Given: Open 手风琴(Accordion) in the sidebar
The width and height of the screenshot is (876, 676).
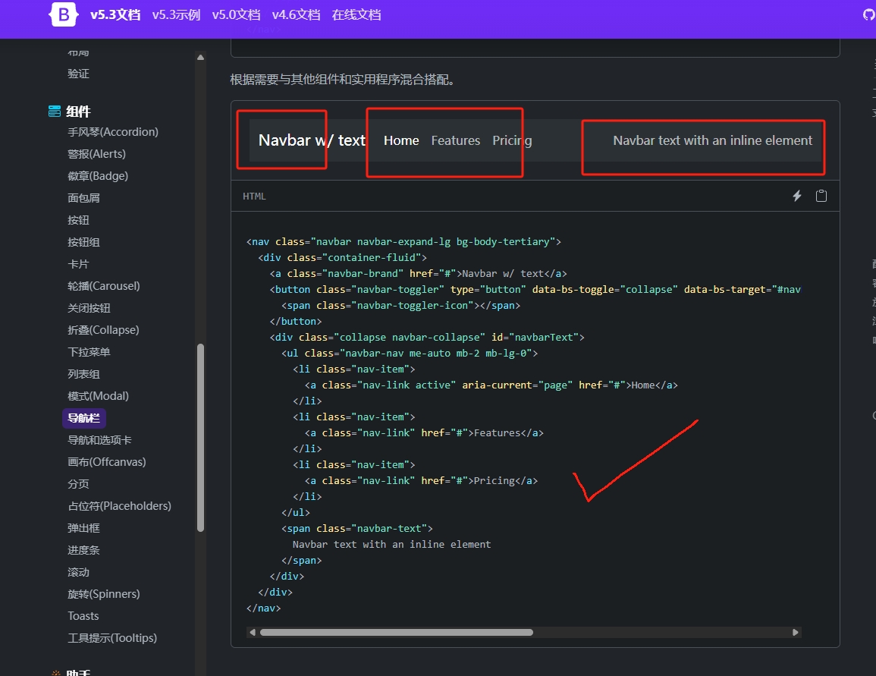Looking at the screenshot, I should pos(113,132).
